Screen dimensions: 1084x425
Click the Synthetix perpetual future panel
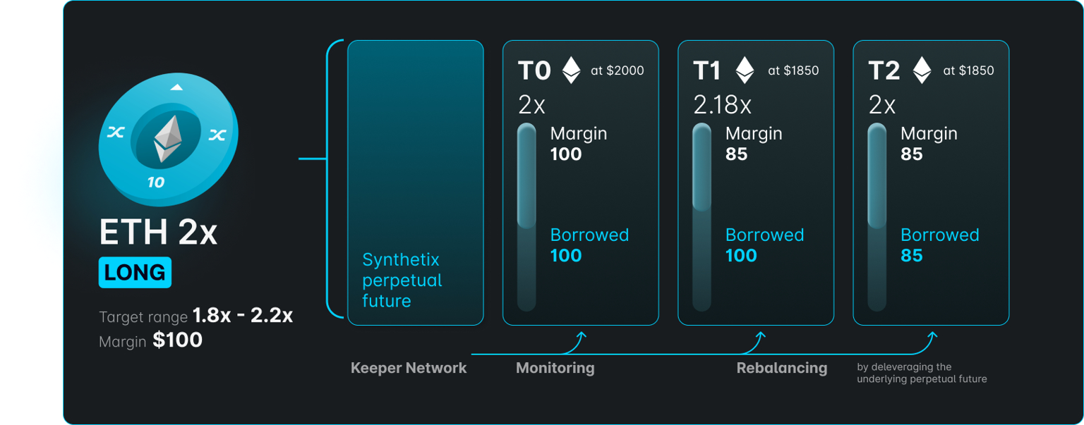coord(415,183)
